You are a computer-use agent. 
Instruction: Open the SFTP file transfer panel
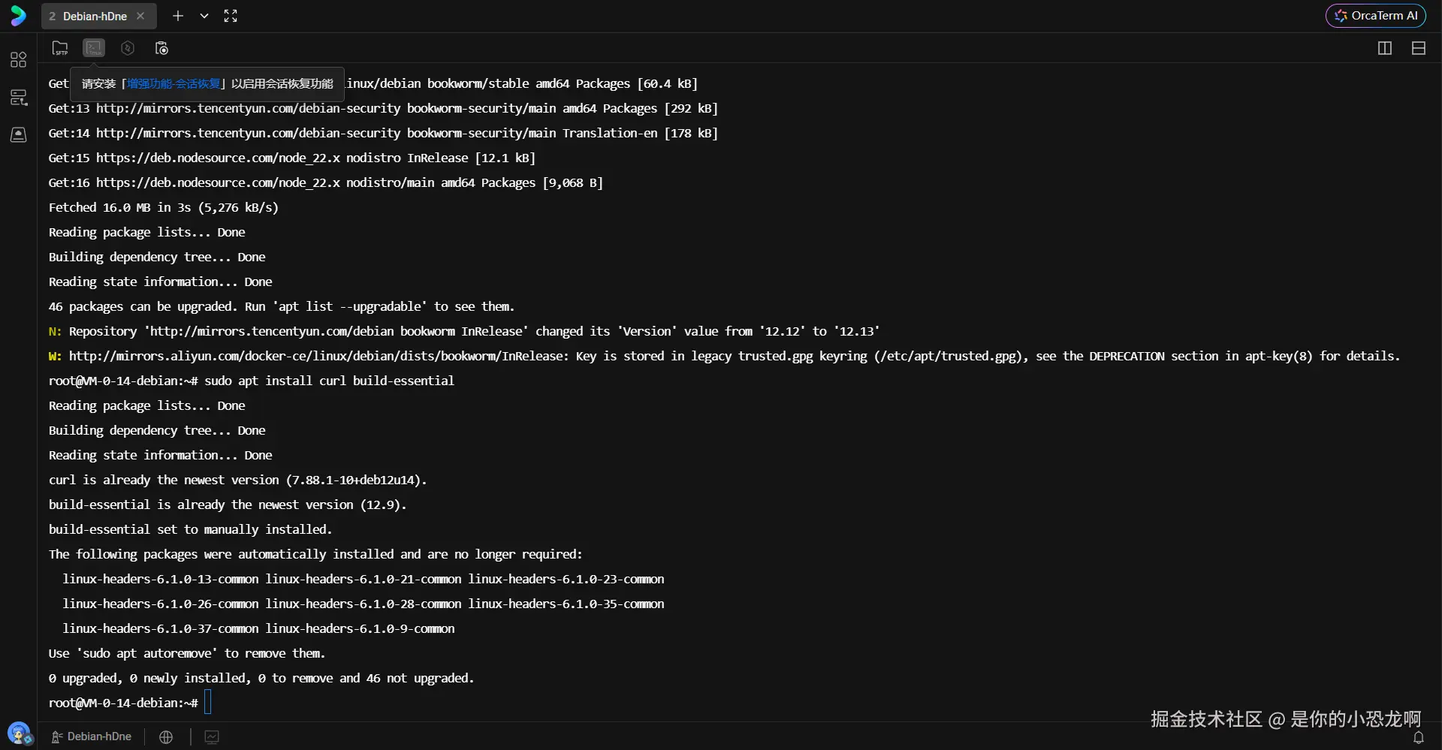60,47
